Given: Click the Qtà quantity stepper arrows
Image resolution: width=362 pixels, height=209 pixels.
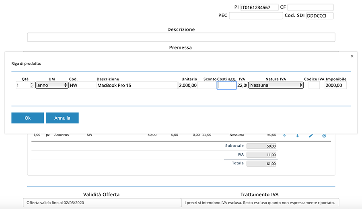Looking at the screenshot, I should click(x=32, y=85).
